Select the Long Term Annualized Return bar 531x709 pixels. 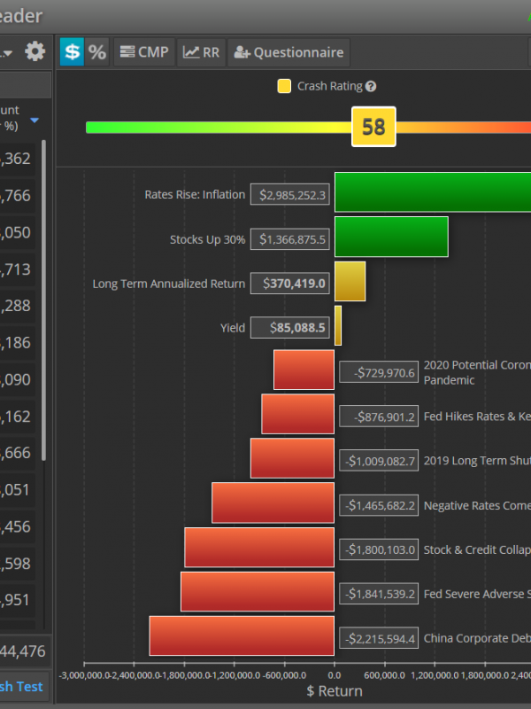350,282
